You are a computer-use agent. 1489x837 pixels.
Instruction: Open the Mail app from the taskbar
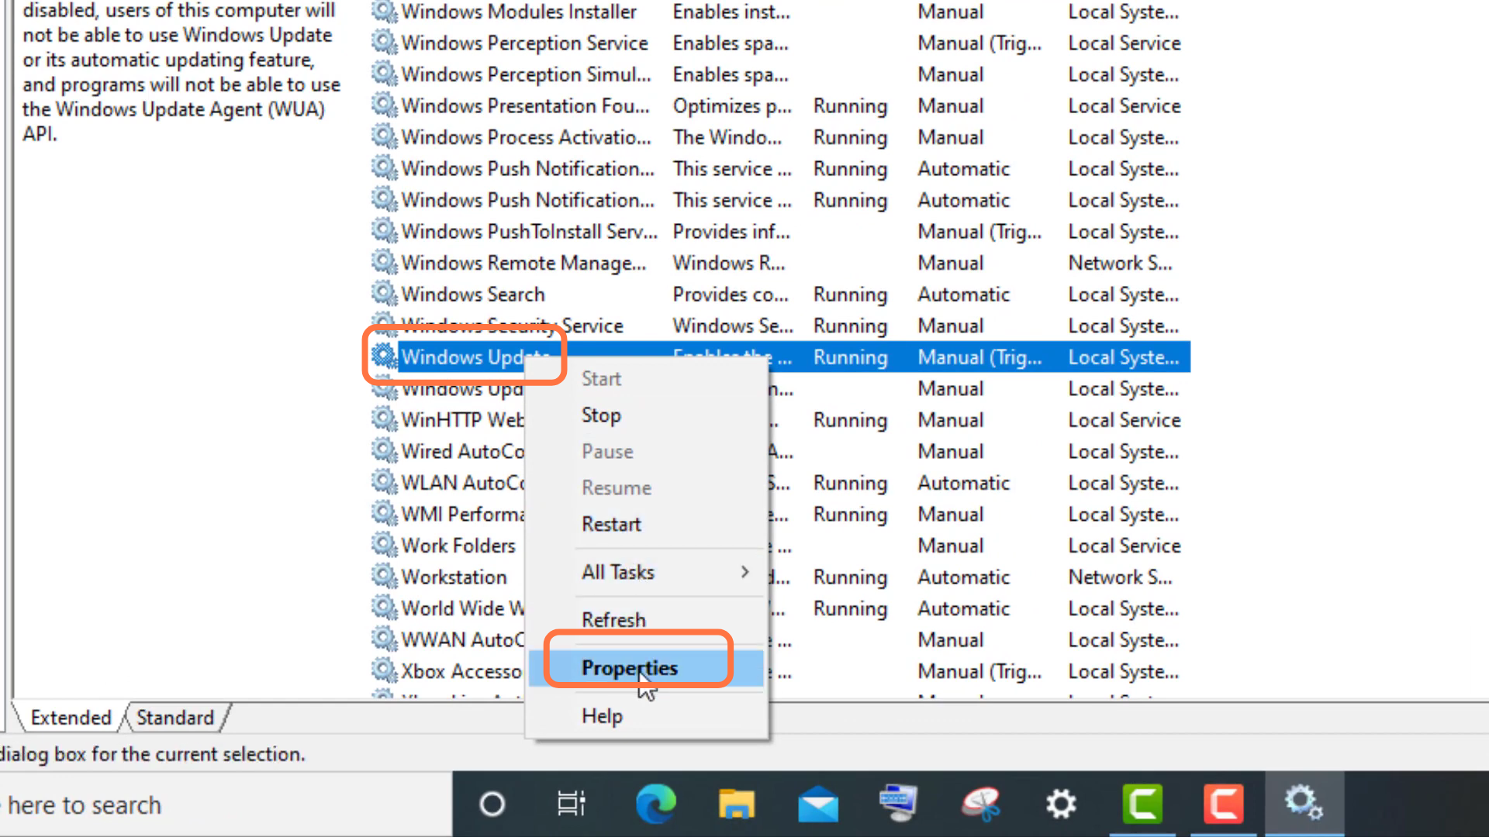(x=818, y=804)
